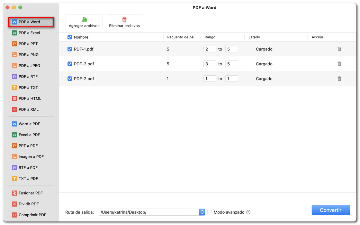Delete PDF-3.pdf using its trash icon
The width and height of the screenshot is (360, 225).
339,64
